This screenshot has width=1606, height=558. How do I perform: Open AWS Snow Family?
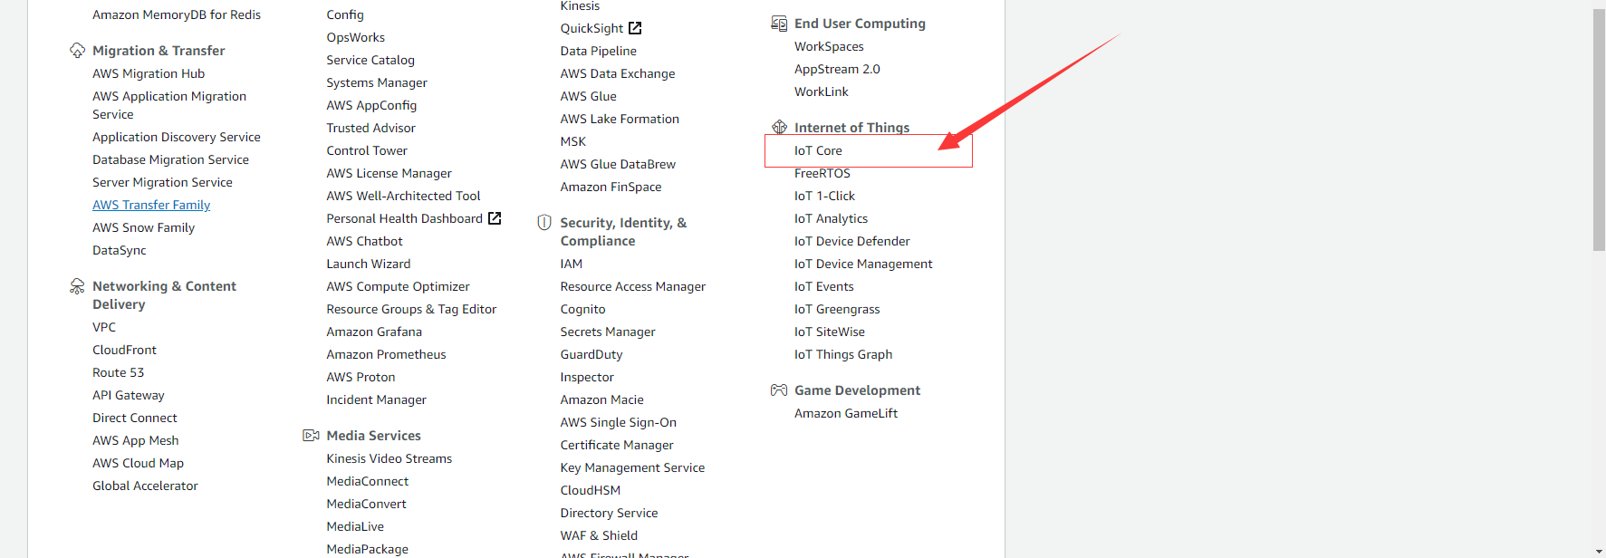(x=143, y=227)
